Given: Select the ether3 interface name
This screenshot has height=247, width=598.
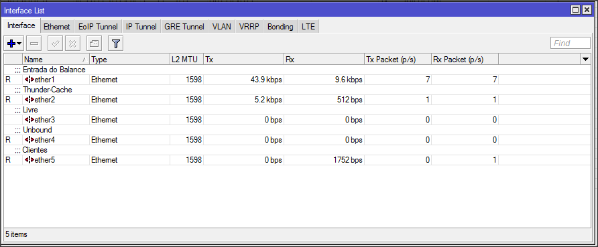Looking at the screenshot, I should point(45,120).
